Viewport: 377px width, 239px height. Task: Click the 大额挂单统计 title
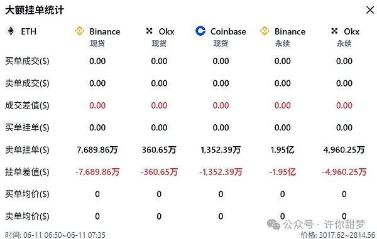35,10
